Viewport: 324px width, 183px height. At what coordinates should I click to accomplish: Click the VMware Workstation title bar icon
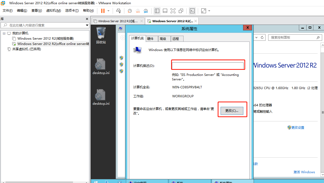point(3,3)
